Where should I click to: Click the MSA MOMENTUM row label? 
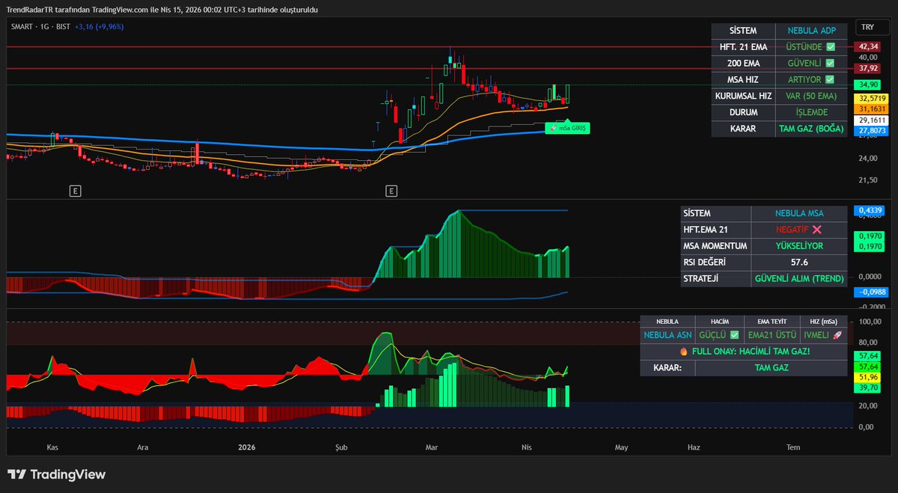(716, 246)
